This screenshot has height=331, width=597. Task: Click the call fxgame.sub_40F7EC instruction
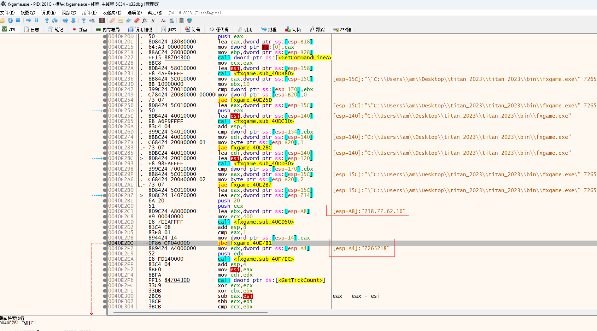pos(256,259)
